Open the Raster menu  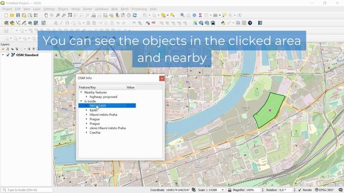click(88, 9)
